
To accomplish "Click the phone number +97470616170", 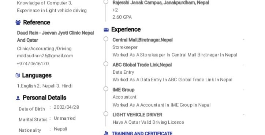I will [x=33, y=63].
